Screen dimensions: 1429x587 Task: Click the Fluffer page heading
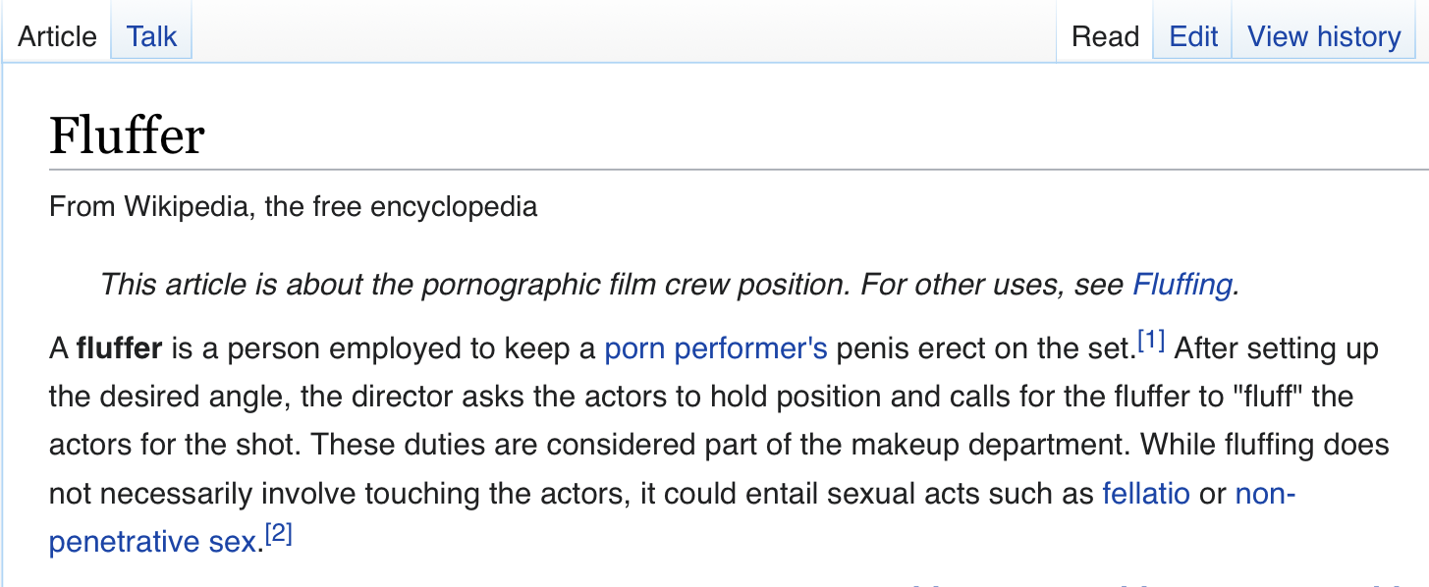click(x=127, y=134)
